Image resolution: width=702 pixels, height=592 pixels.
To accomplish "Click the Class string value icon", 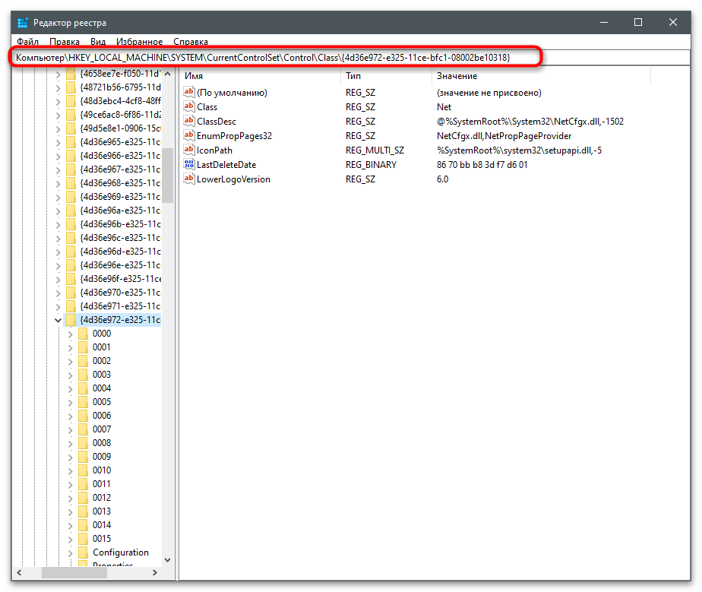I will 189,106.
